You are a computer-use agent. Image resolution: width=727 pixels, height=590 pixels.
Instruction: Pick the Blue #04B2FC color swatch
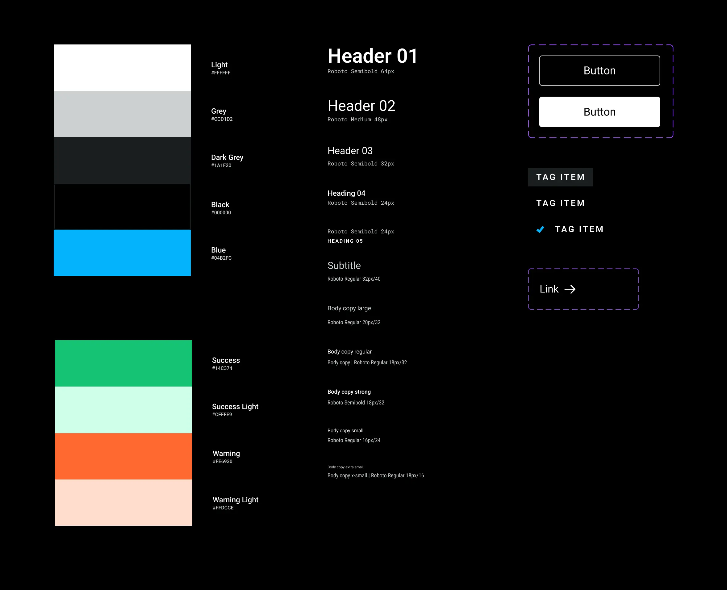[122, 253]
